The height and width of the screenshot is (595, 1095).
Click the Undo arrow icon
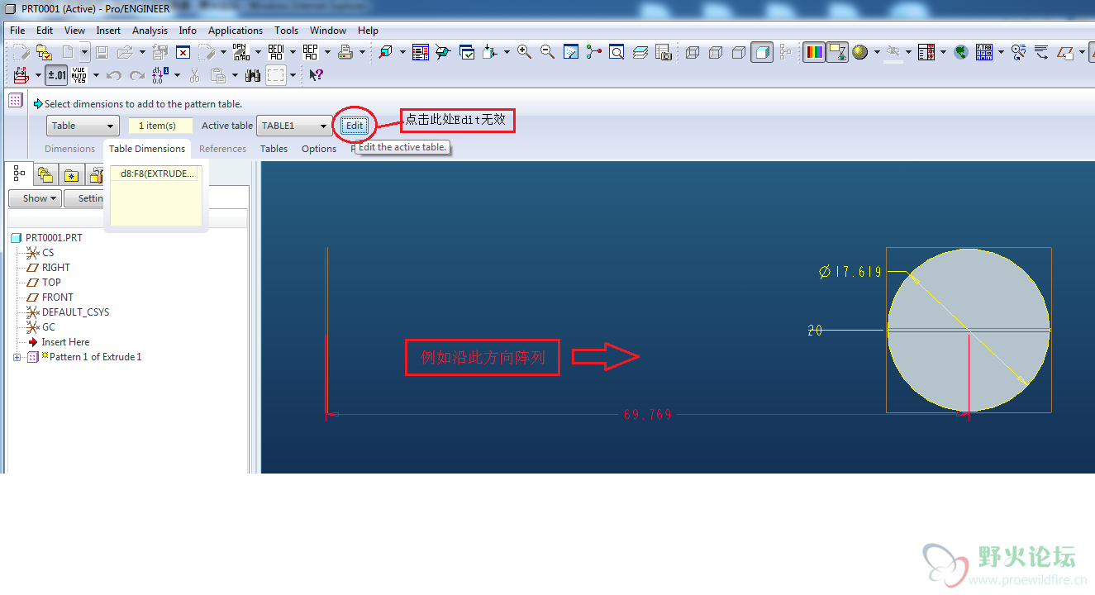tap(114, 75)
